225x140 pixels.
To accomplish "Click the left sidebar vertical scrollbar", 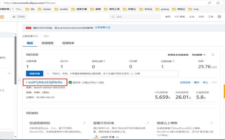I will click(15, 60).
